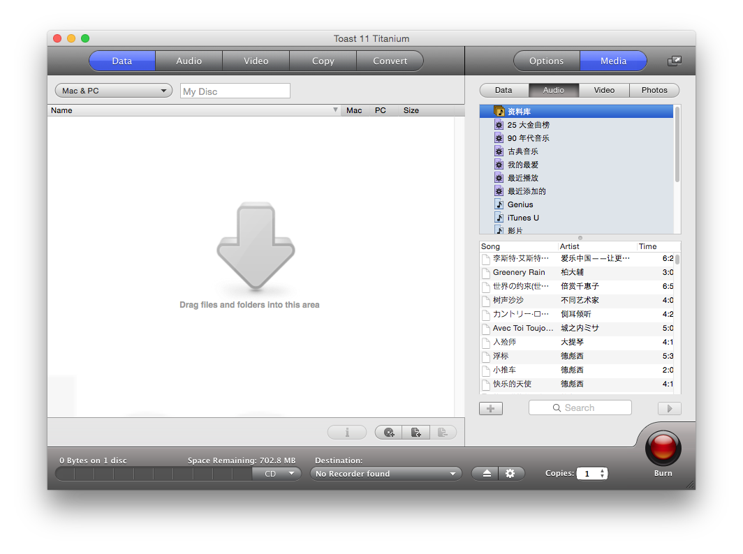Click the red Burn button

(x=663, y=447)
